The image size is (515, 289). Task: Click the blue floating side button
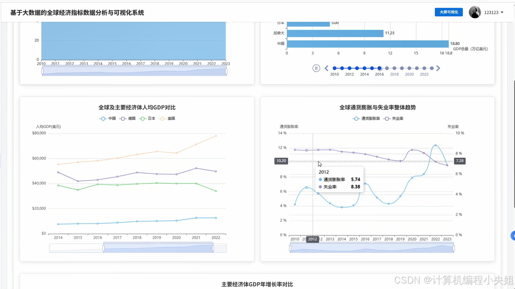pos(513,236)
